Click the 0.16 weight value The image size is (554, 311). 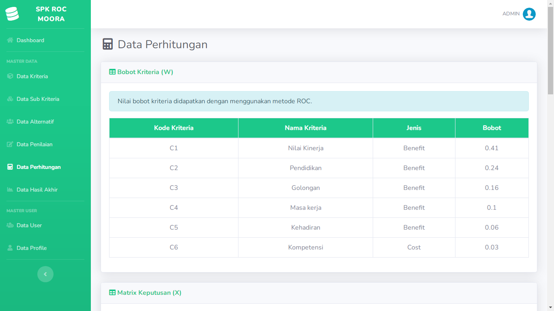[492, 188]
